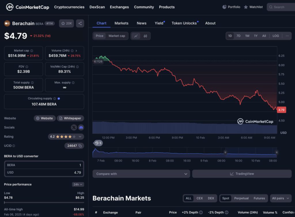
Task: Show Futures markets
Action: point(259,198)
